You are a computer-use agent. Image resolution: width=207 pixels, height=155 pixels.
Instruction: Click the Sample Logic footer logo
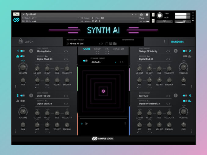[103, 139]
